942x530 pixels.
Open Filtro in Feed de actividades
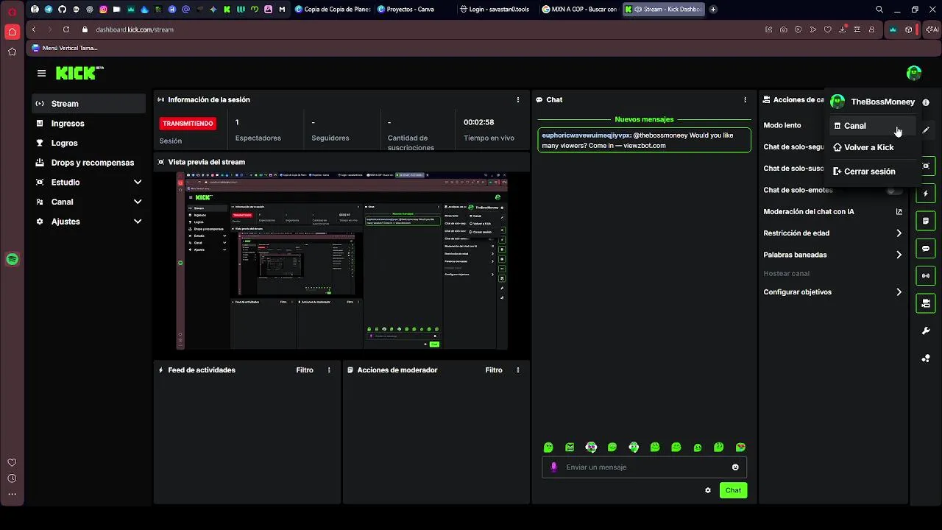(305, 370)
